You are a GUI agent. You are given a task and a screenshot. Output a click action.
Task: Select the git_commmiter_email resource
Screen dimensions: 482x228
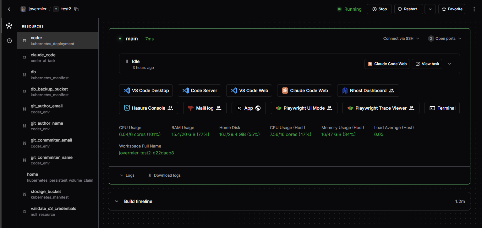[x=58, y=143]
